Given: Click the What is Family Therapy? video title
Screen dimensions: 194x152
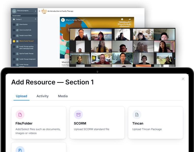Looking at the screenshot, I should 75,20.
